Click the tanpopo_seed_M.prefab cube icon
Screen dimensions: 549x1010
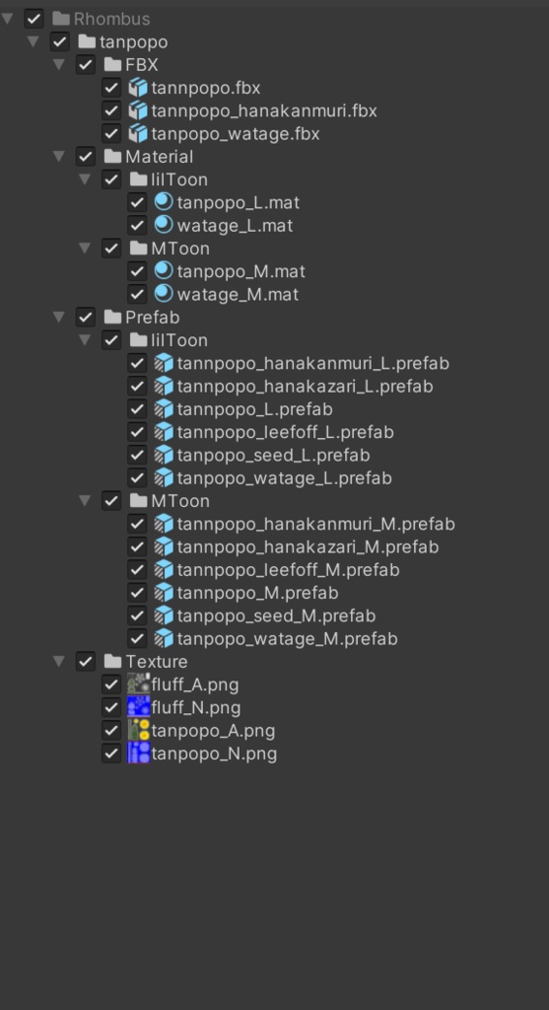pos(164,615)
